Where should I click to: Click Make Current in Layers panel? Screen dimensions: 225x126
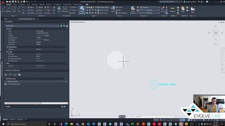point(103,10)
